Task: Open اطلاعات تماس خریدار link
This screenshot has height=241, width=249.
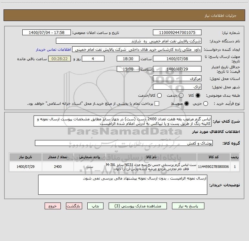Action: pos(53,49)
